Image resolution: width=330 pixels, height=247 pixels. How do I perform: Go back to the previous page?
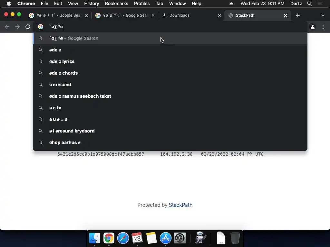click(7, 27)
